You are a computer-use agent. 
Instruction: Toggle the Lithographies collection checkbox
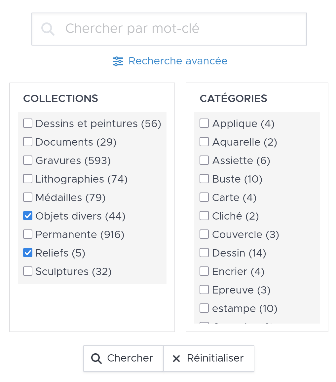click(x=28, y=179)
